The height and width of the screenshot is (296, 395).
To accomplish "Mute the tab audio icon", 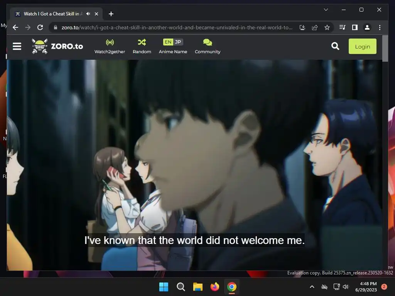I will click(x=88, y=14).
